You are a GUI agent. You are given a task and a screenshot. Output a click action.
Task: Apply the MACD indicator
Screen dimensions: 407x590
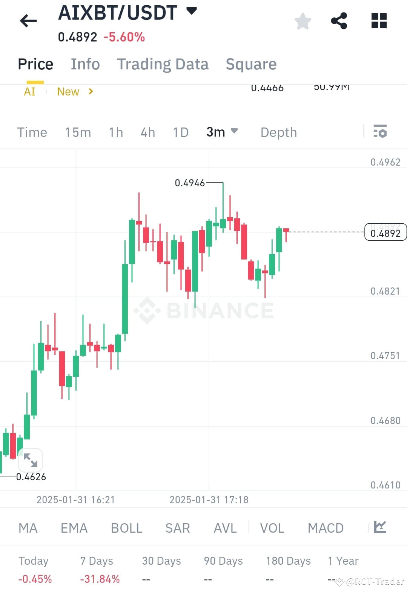[x=325, y=528]
